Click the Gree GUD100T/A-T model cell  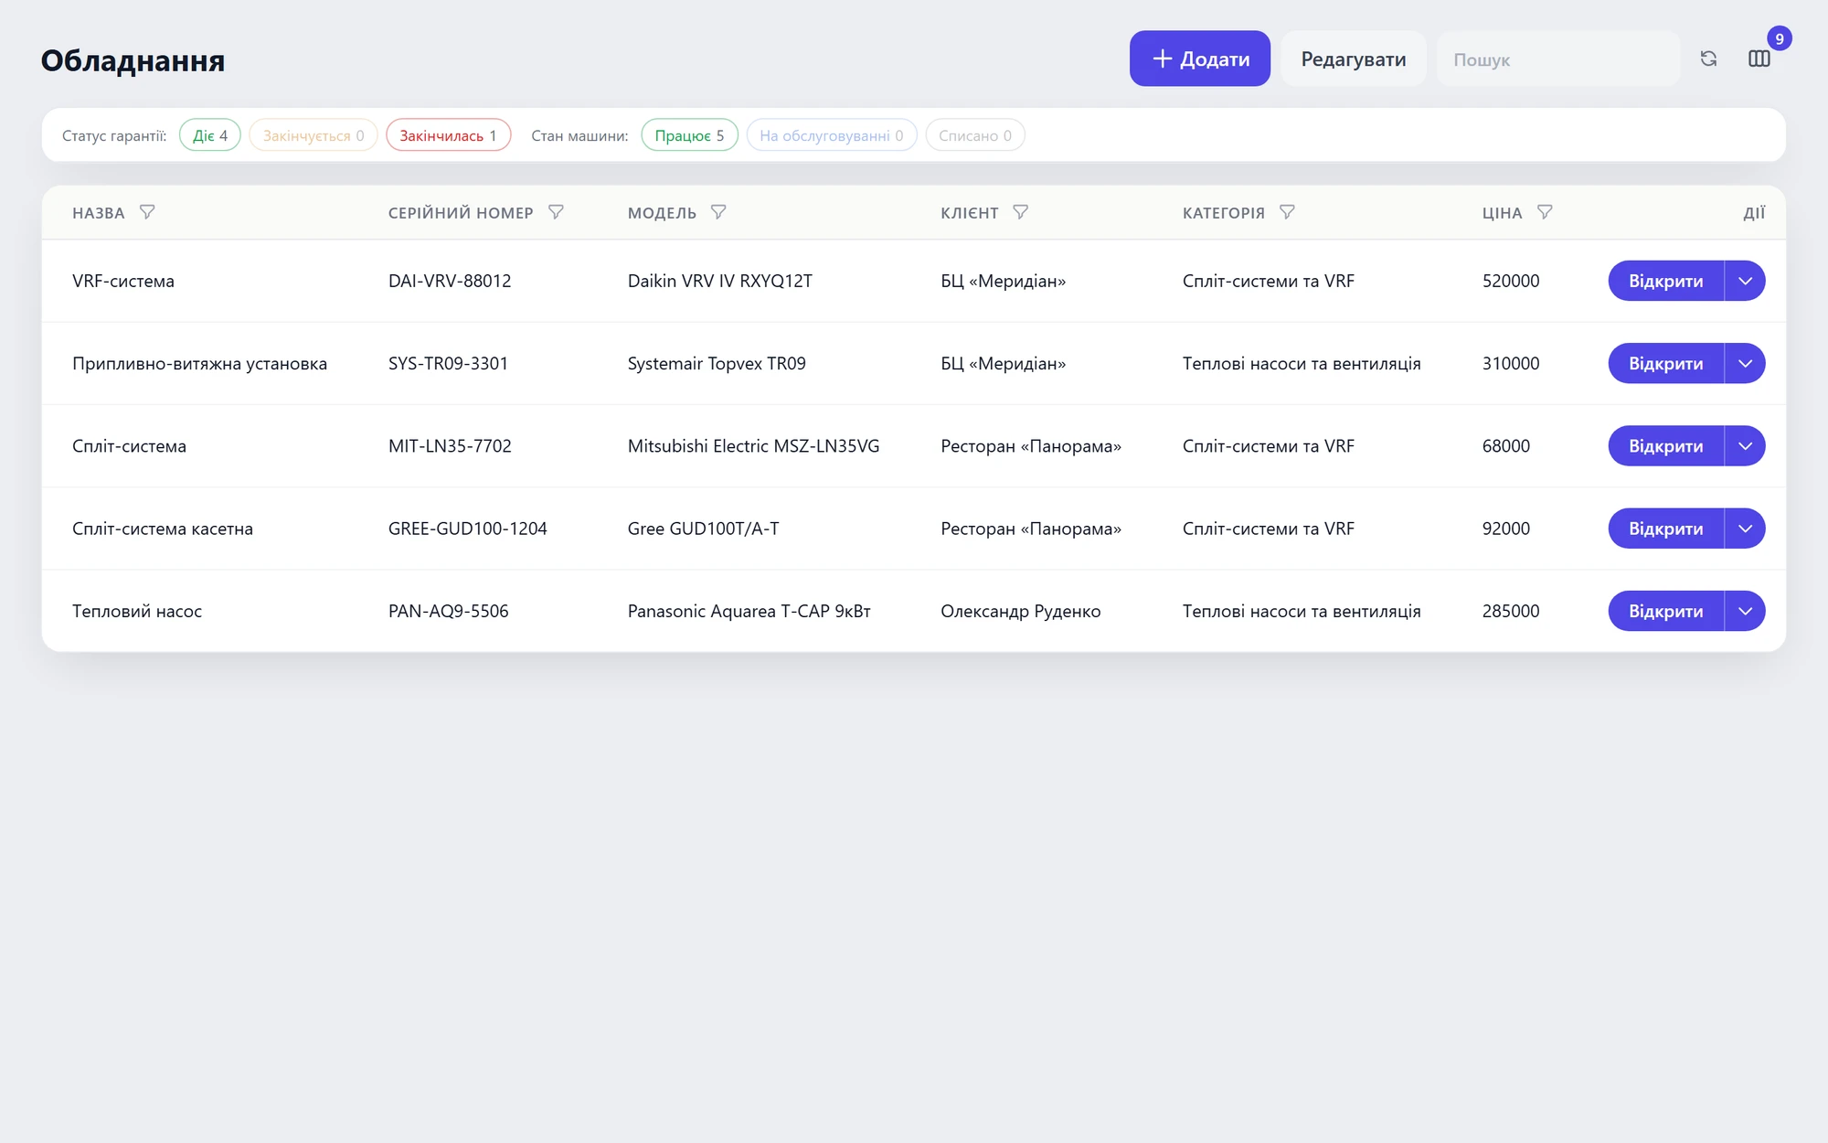704,528
